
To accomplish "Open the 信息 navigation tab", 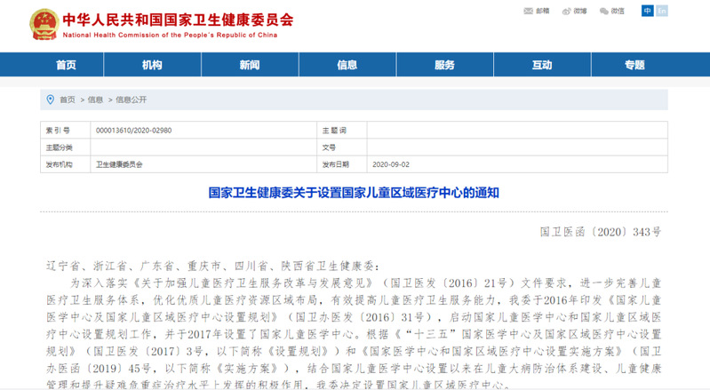I will [347, 65].
